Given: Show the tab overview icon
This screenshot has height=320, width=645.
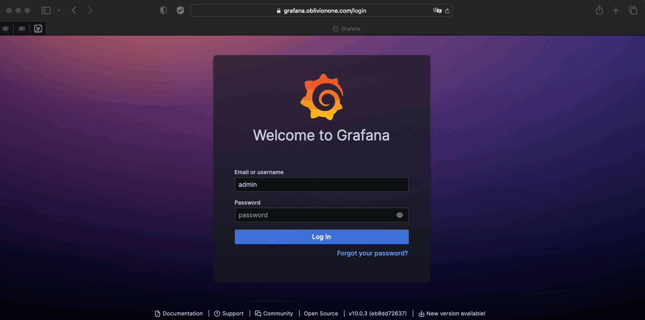Looking at the screenshot, I should point(633,10).
